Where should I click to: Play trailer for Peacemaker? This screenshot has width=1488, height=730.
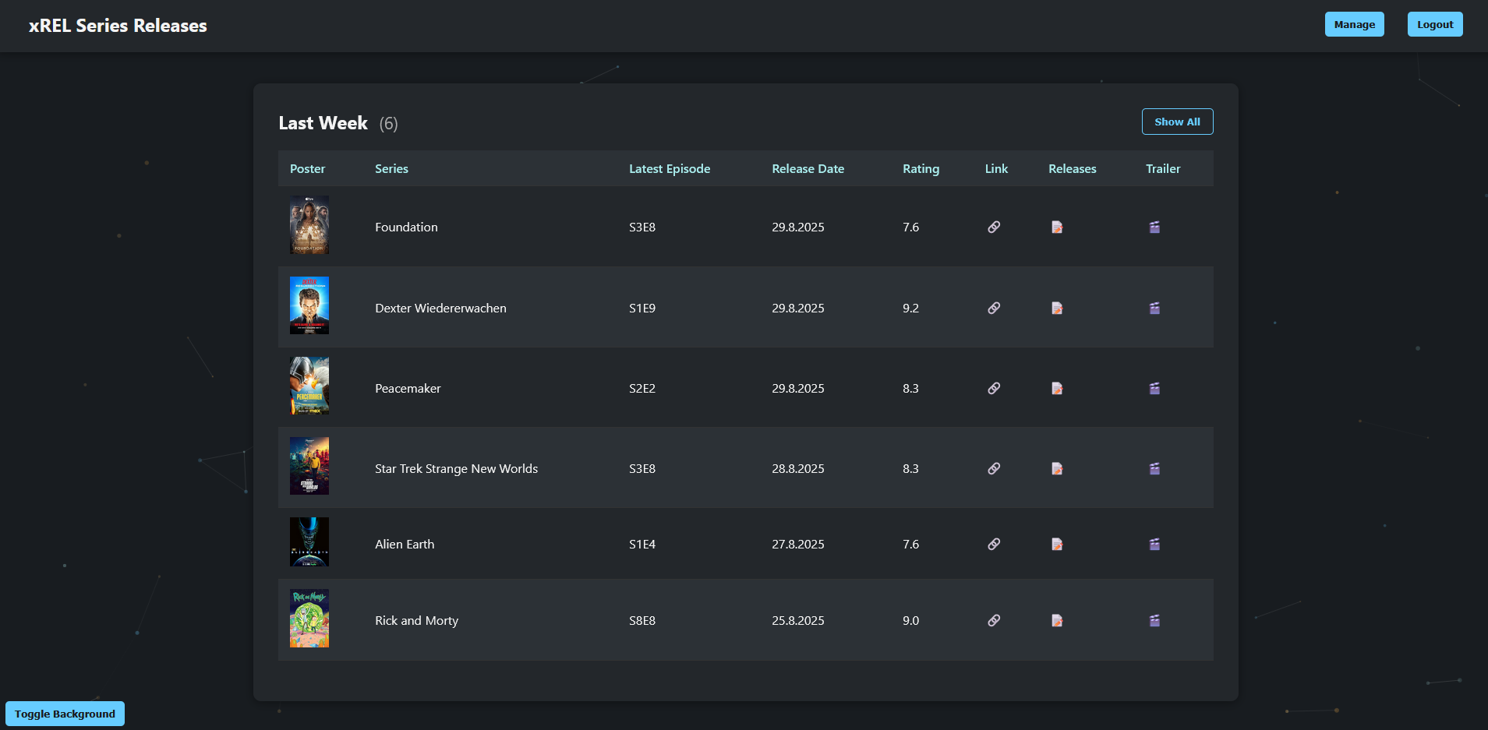(1154, 389)
